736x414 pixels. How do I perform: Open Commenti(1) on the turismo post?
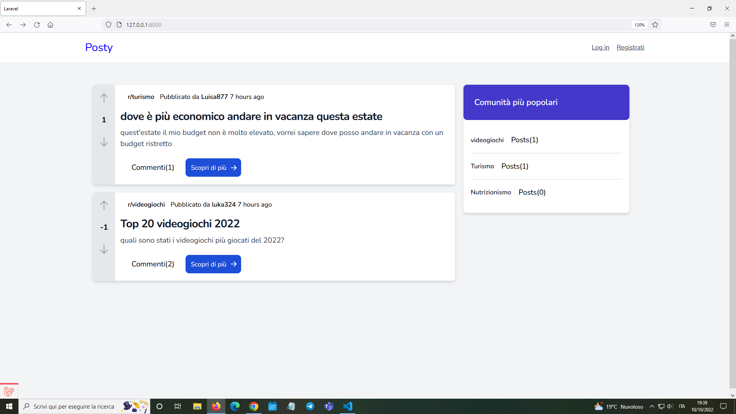(153, 167)
